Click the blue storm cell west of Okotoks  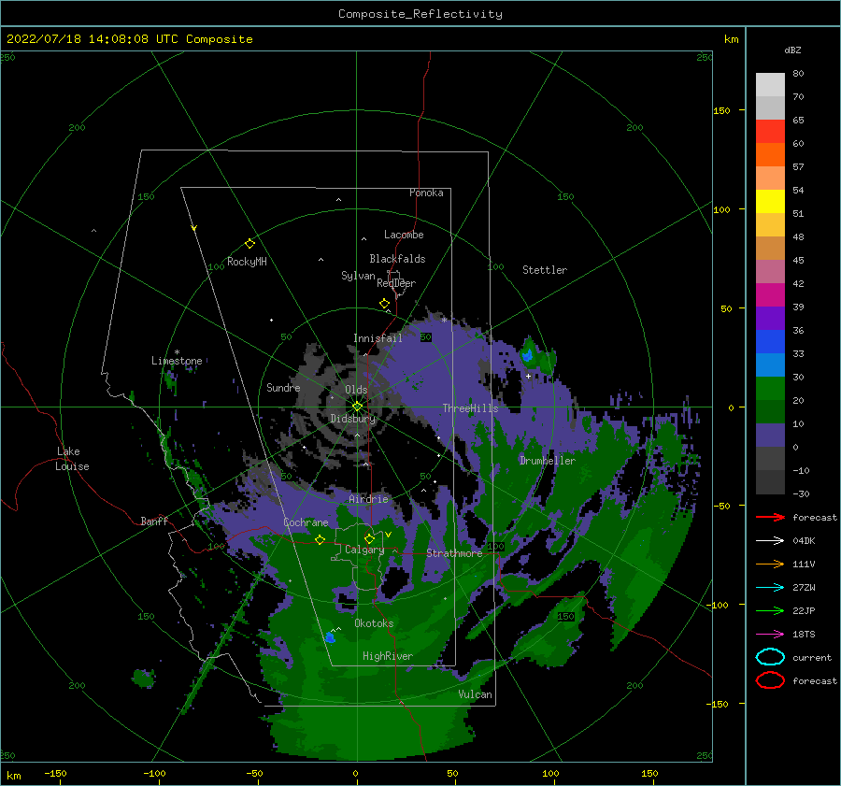pos(330,637)
